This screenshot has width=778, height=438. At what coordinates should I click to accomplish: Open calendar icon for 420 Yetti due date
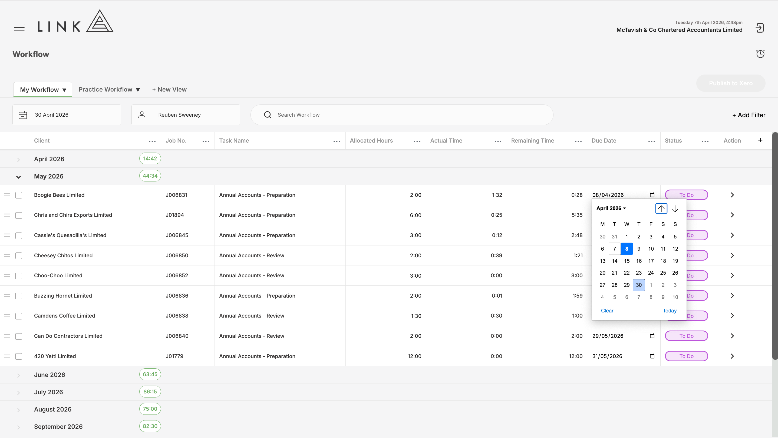652,356
